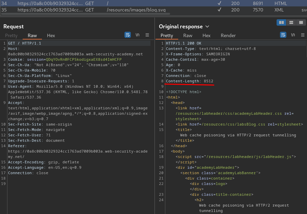Click the Connection: close response header
The height and width of the screenshot is (214, 307).
pyautogui.click(x=186, y=76)
